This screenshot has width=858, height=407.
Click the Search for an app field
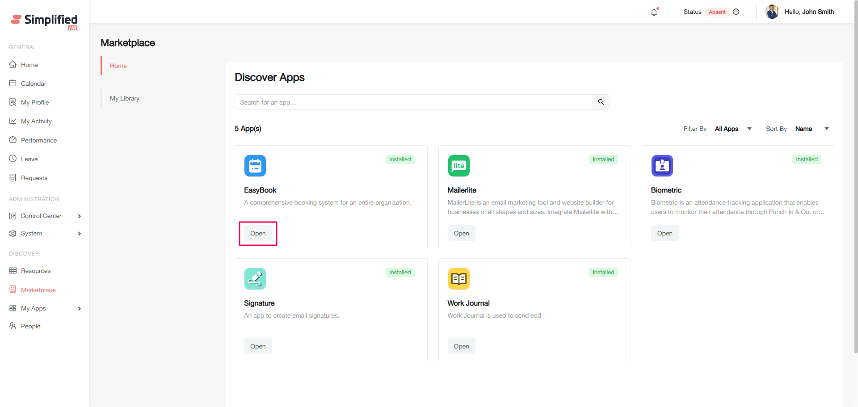click(x=413, y=102)
